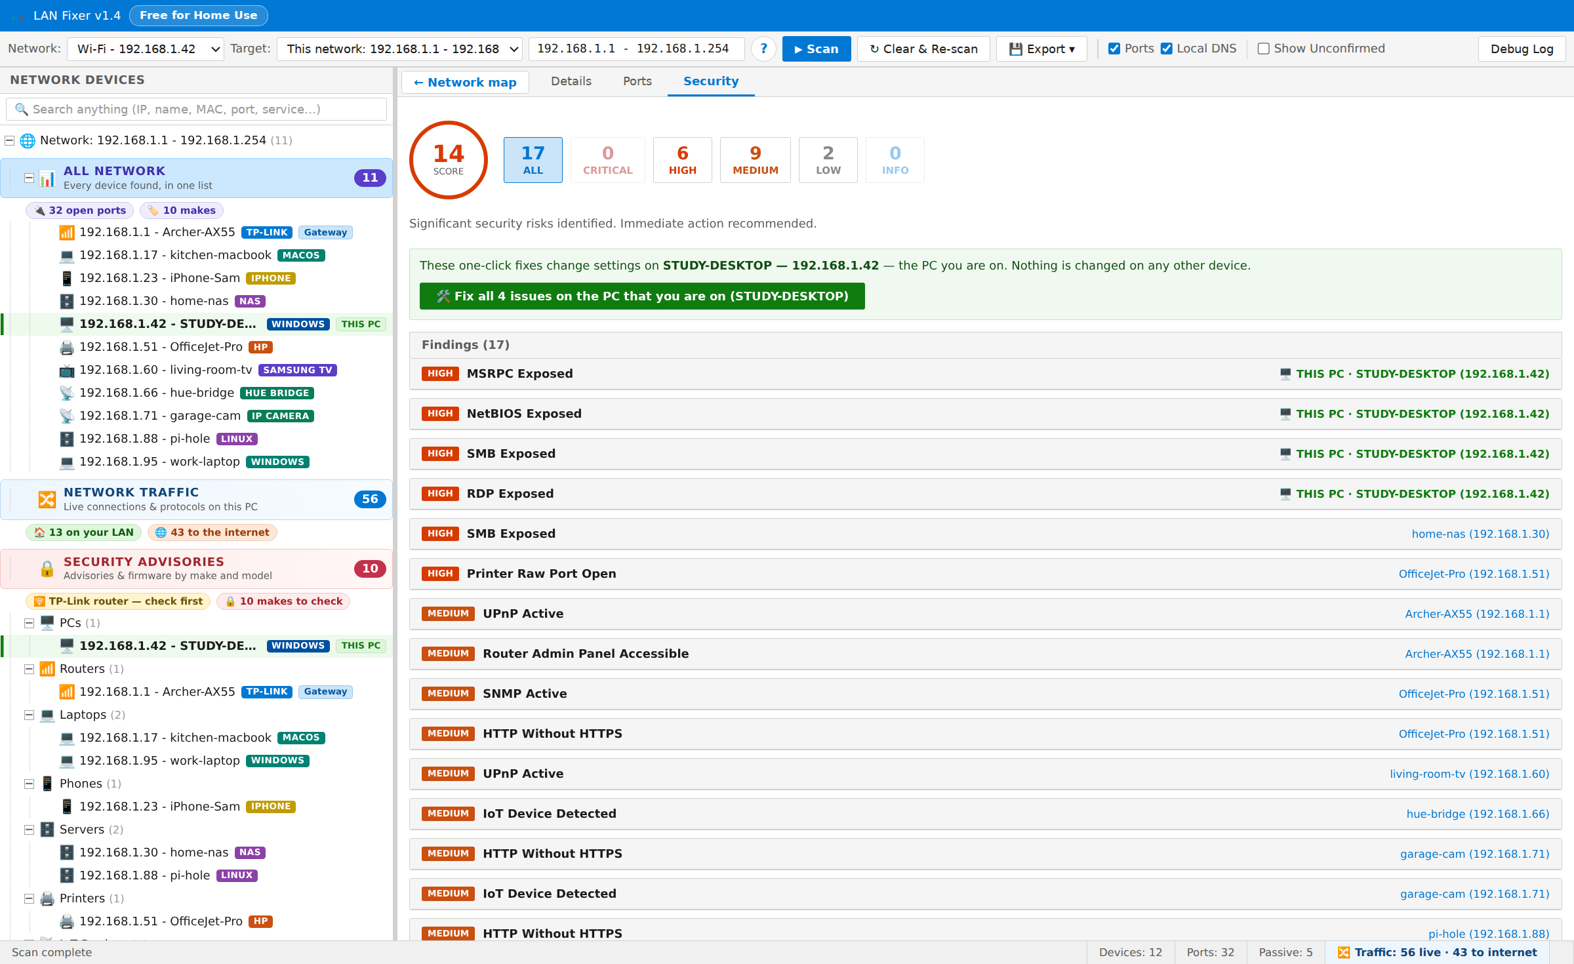
Task: Click the iPhone-Sam phone icon in All Network
Action: tap(67, 278)
